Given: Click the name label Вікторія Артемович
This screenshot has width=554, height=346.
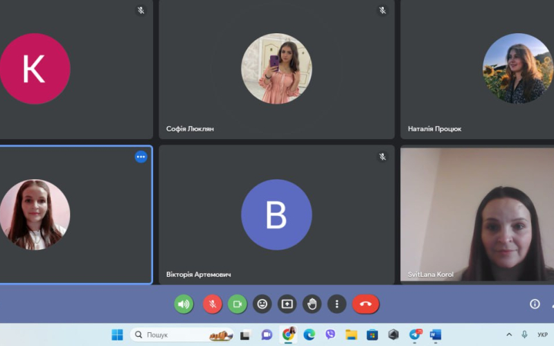Looking at the screenshot, I should [199, 274].
